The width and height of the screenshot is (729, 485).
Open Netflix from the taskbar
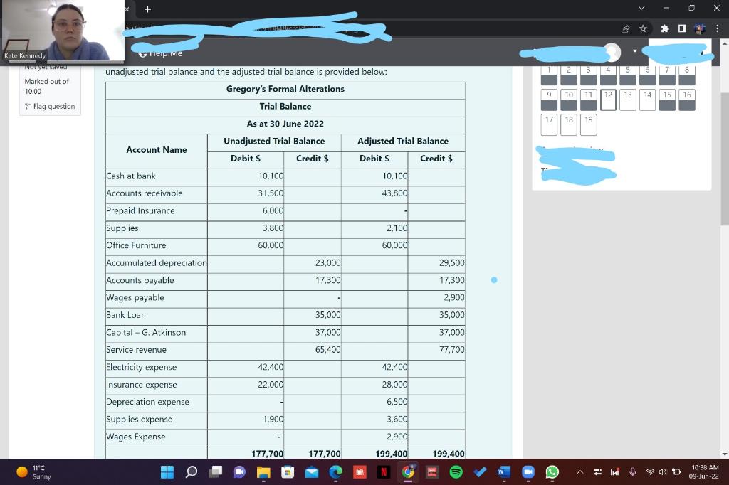click(x=384, y=472)
